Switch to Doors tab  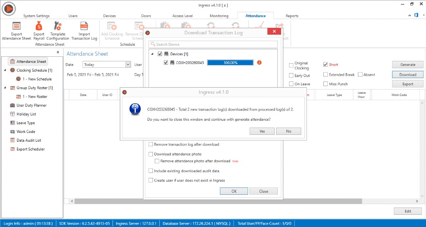(146, 16)
